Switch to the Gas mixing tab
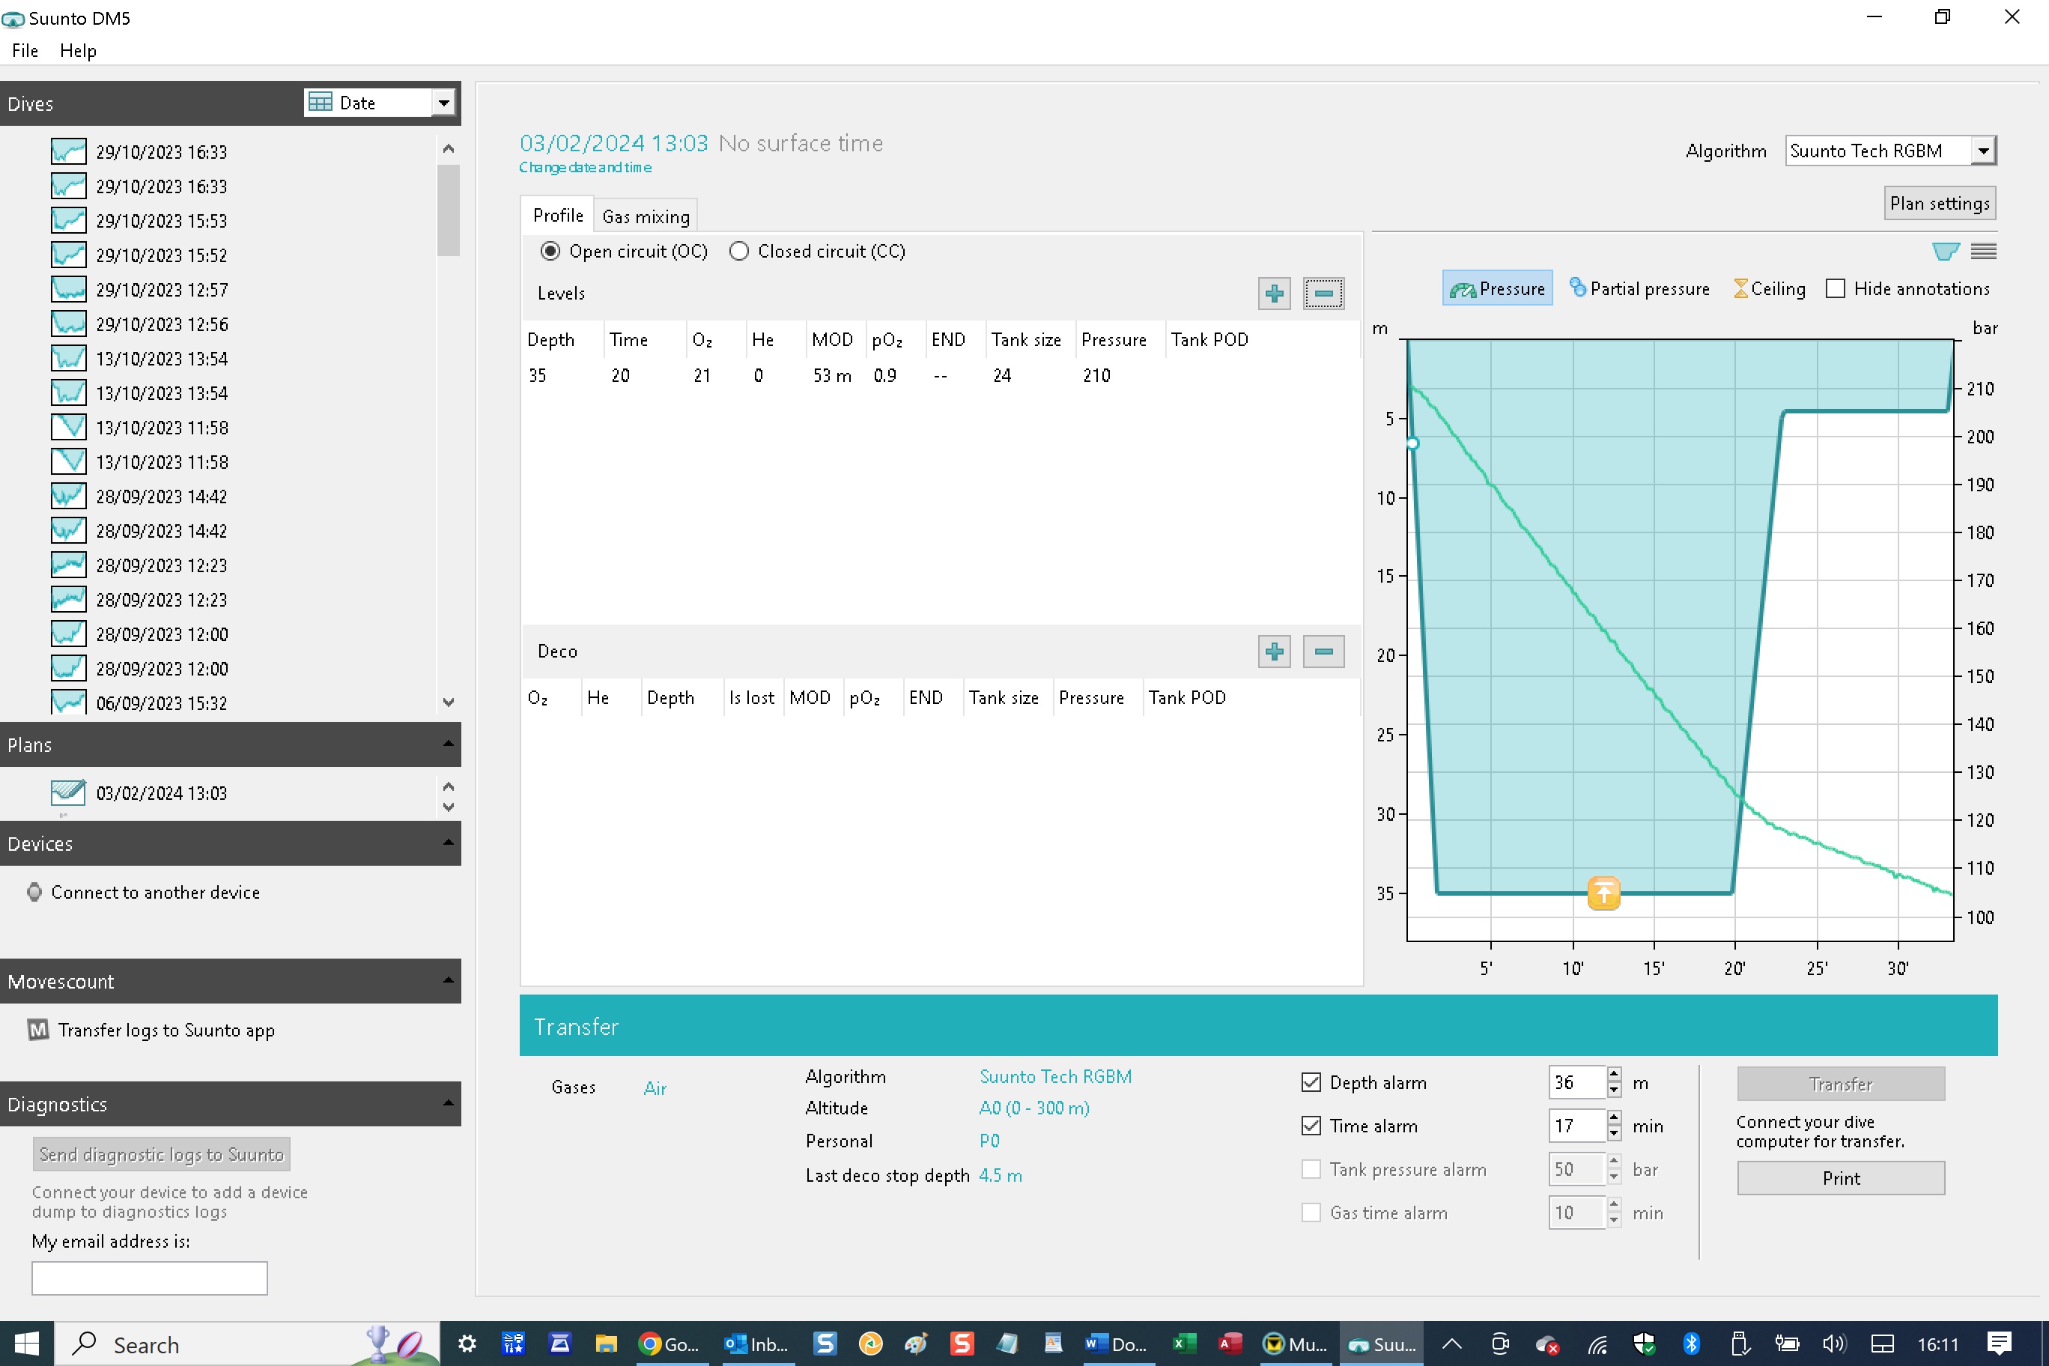 tap(645, 216)
